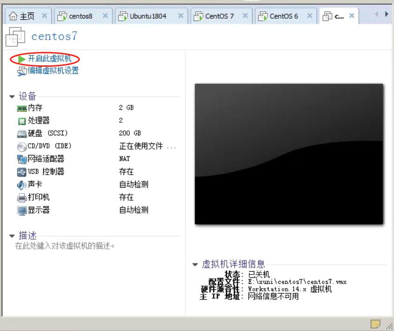394x331 pixels.
Task: Switch to the CentOS 6 tab
Action: pyautogui.click(x=286, y=16)
